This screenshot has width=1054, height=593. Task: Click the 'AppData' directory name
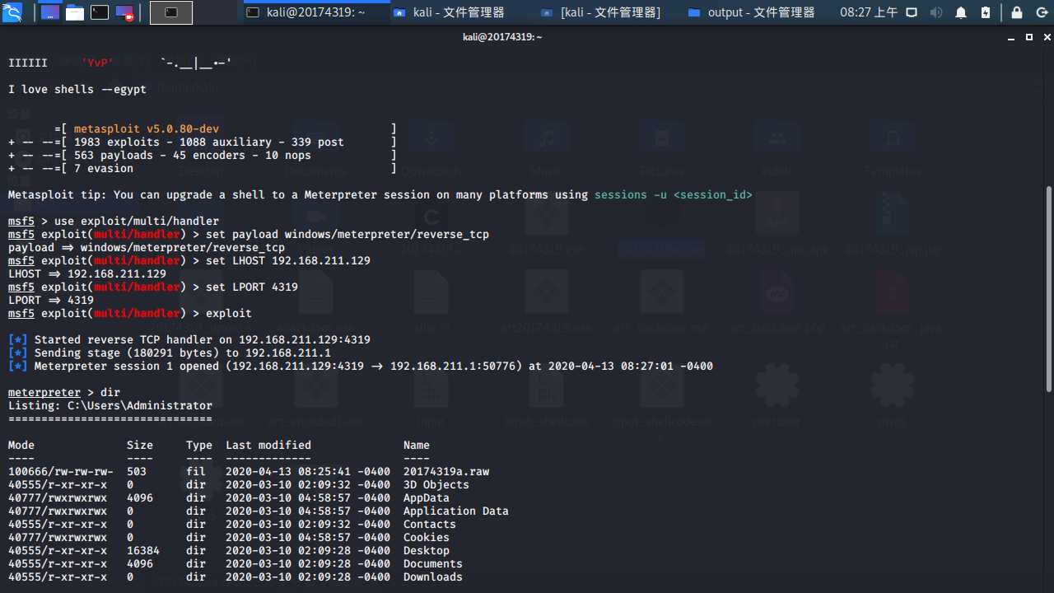pyautogui.click(x=427, y=497)
